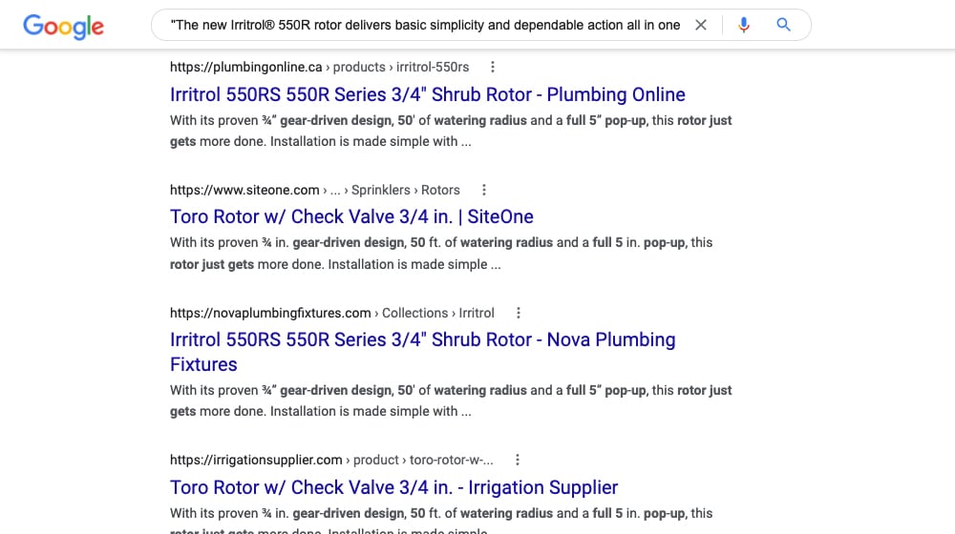Image resolution: width=955 pixels, height=534 pixels.
Task: Open the Nova Plumbing Fixtures result link
Action: click(423, 352)
